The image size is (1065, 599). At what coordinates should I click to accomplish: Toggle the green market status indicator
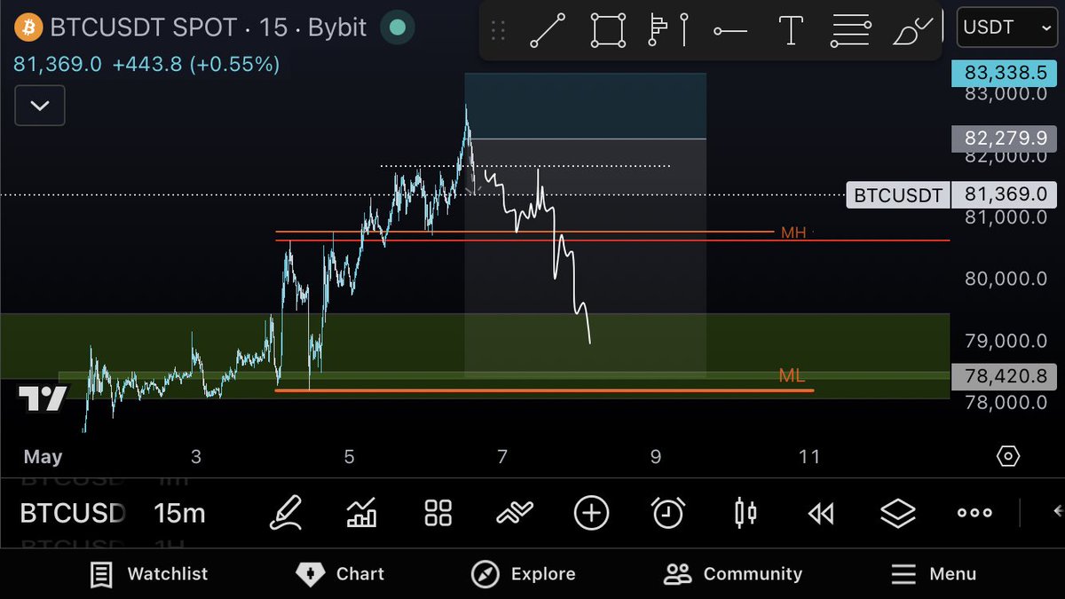398,28
